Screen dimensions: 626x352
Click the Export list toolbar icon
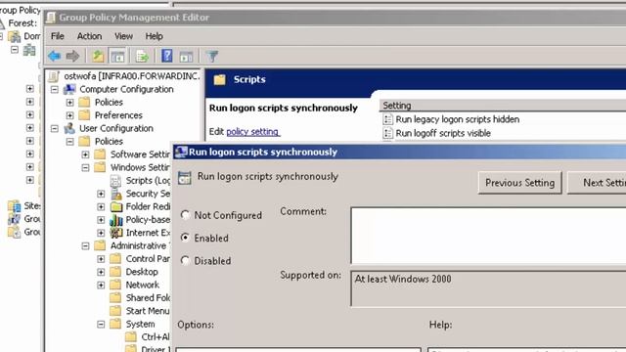coord(142,57)
